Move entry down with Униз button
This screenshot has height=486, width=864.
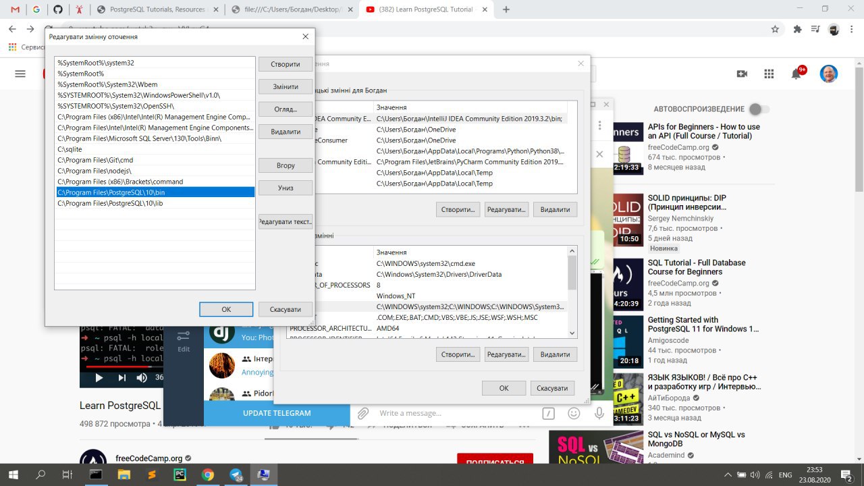pyautogui.click(x=286, y=188)
